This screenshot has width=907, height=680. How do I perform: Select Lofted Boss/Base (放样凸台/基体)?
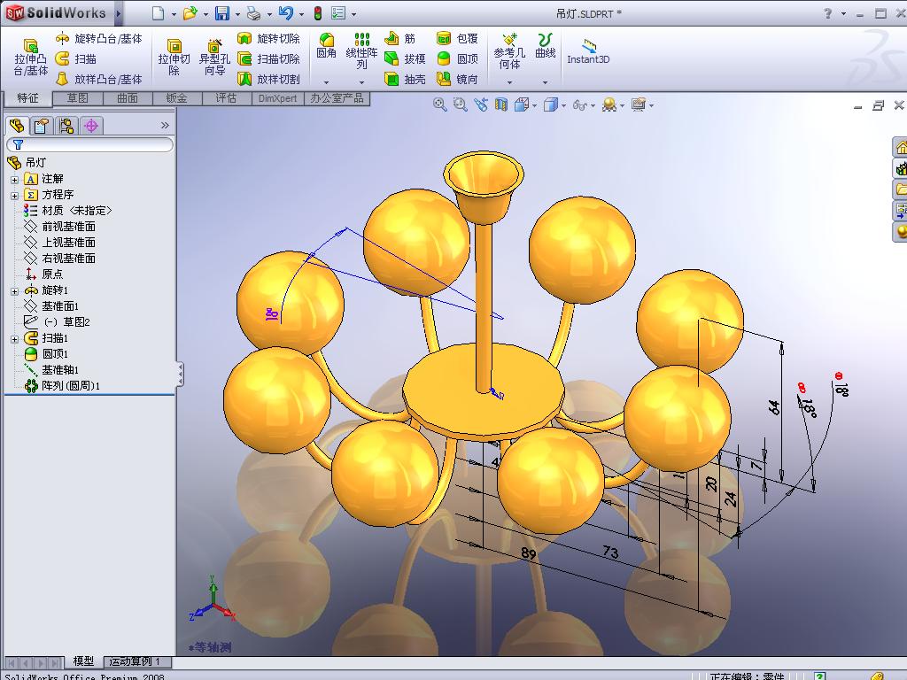(99, 79)
